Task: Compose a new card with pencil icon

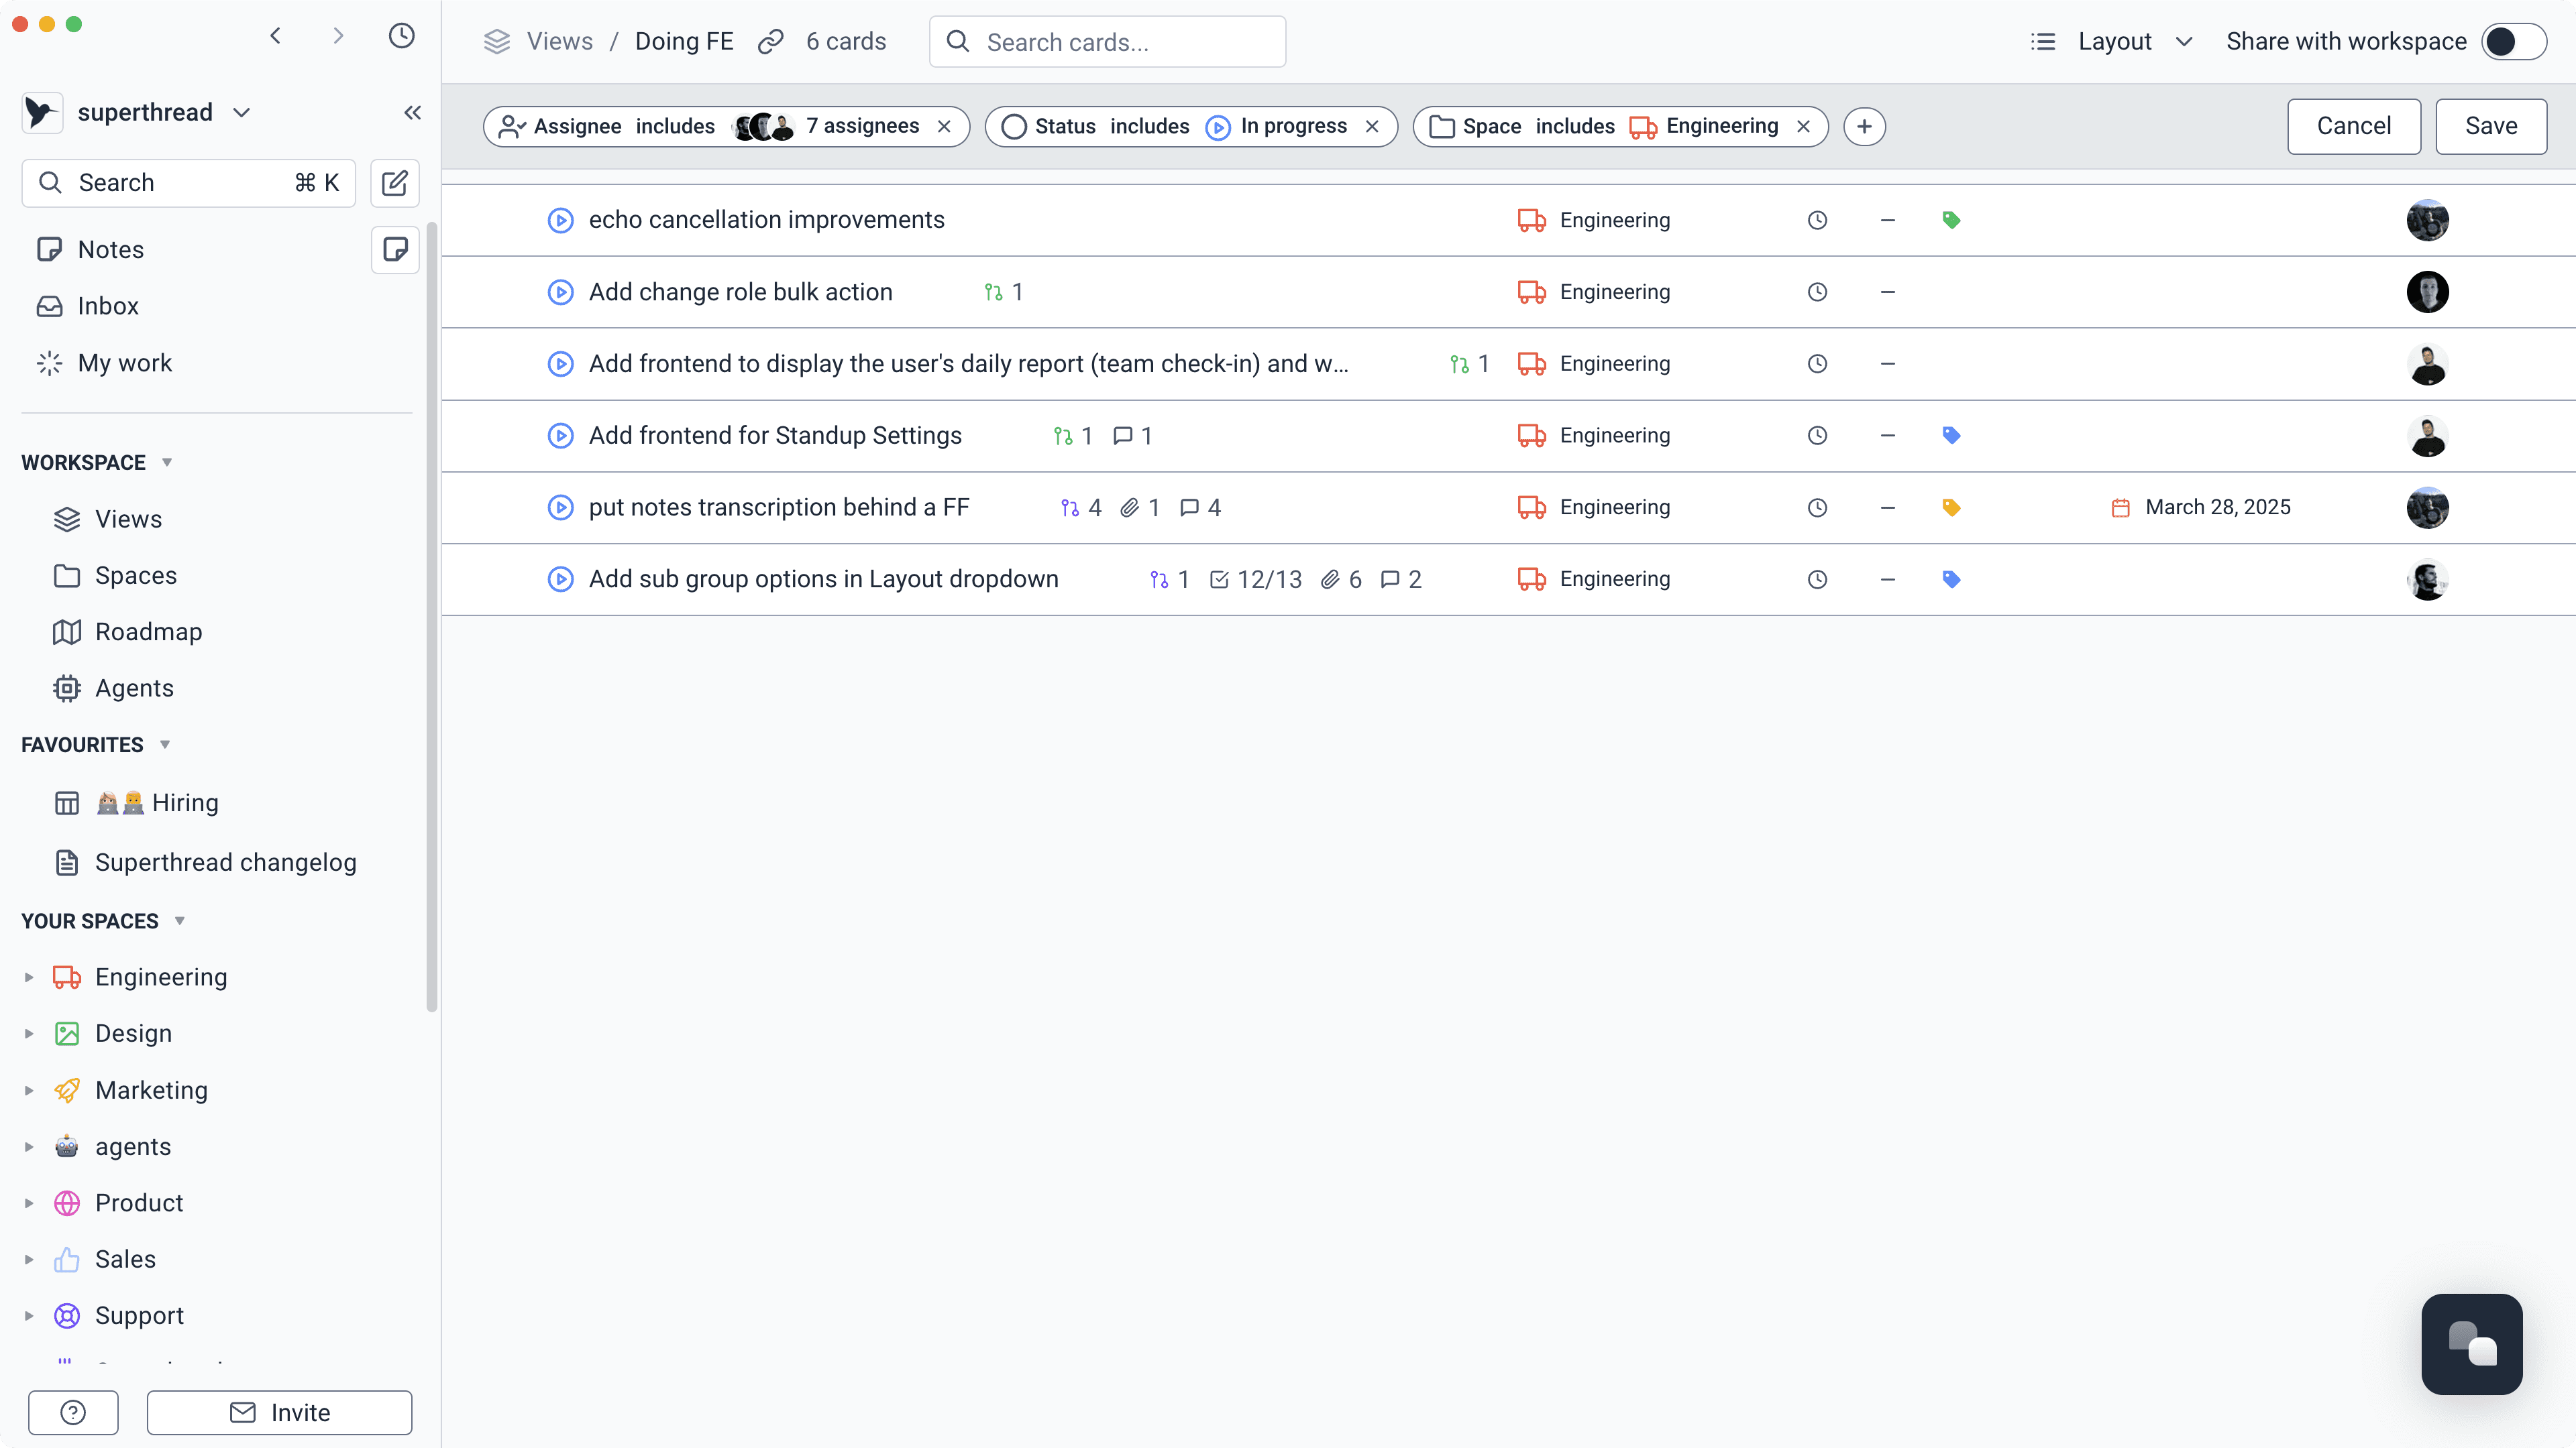Action: click(x=395, y=183)
